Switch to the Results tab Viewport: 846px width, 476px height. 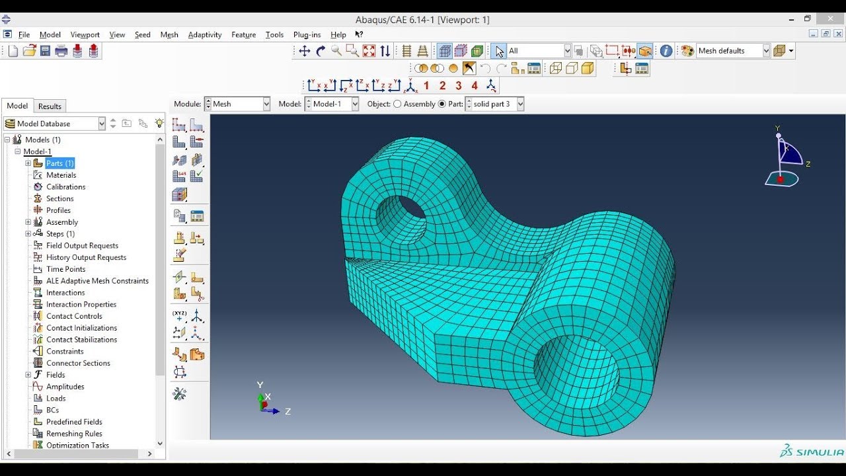50,106
